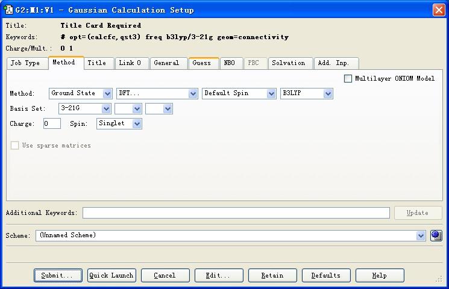Open the diffuse functions dropdown next to 3-21G
This screenshot has height=289, width=449.
pos(128,109)
